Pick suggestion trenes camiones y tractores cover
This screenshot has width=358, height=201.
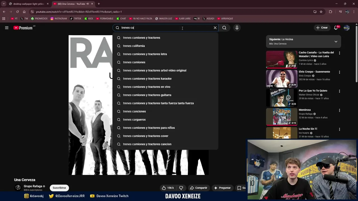[x=165, y=136]
